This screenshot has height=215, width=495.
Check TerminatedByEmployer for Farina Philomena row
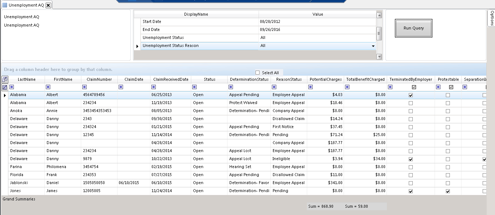(x=411, y=167)
